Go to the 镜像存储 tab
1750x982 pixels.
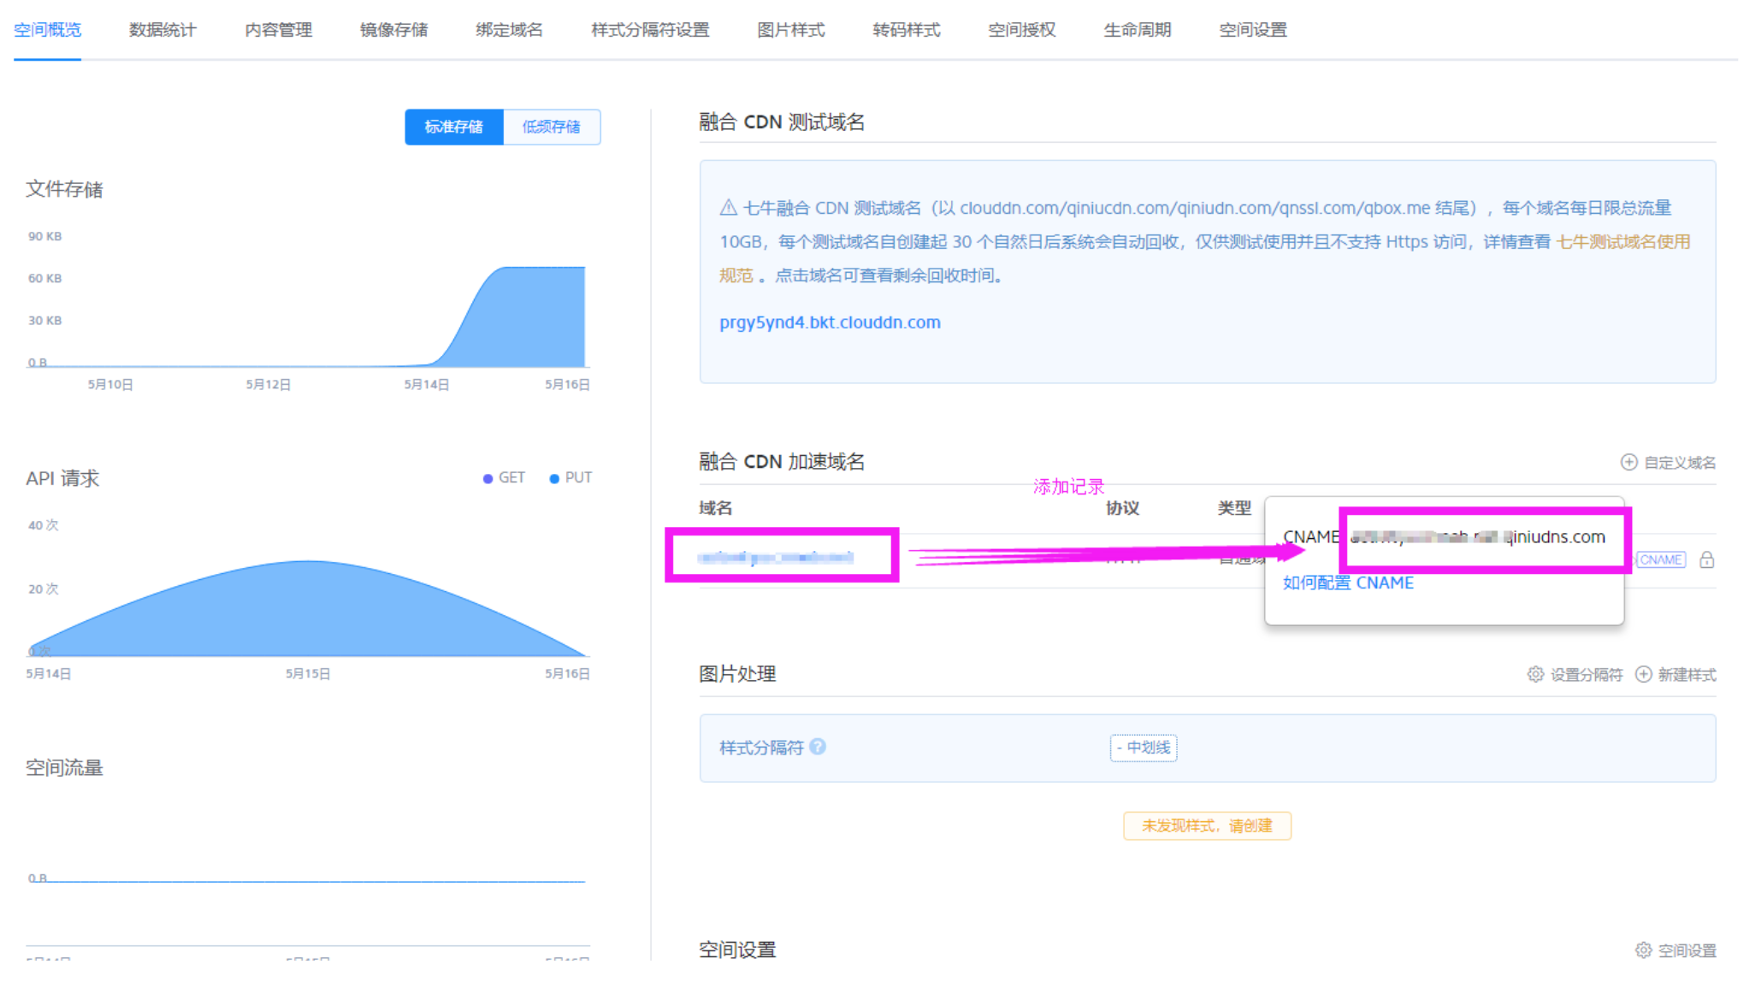pyautogui.click(x=393, y=30)
